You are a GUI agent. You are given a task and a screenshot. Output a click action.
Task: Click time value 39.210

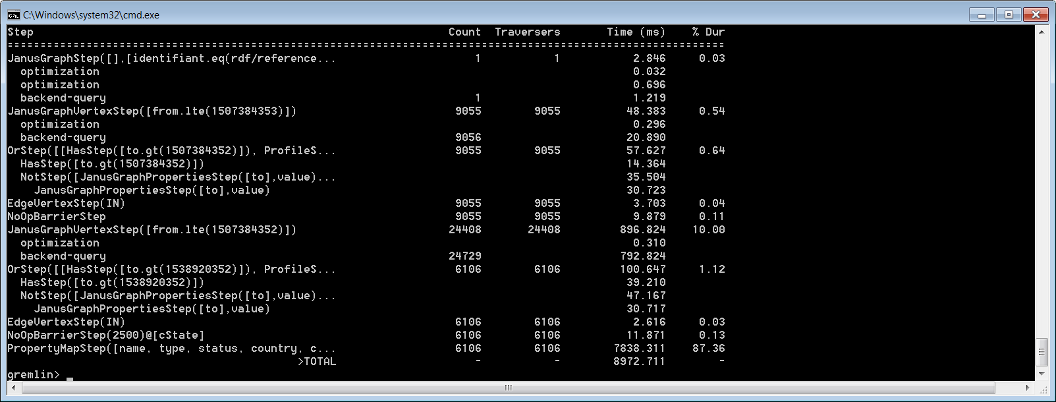tap(646, 282)
